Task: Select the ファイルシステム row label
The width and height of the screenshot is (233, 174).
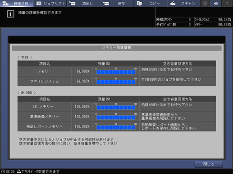Action: [45, 81]
